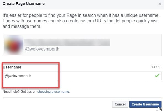Viewport: 164px width, 111px height.
Task: Click the Create Page Username title
Action: 24,4
